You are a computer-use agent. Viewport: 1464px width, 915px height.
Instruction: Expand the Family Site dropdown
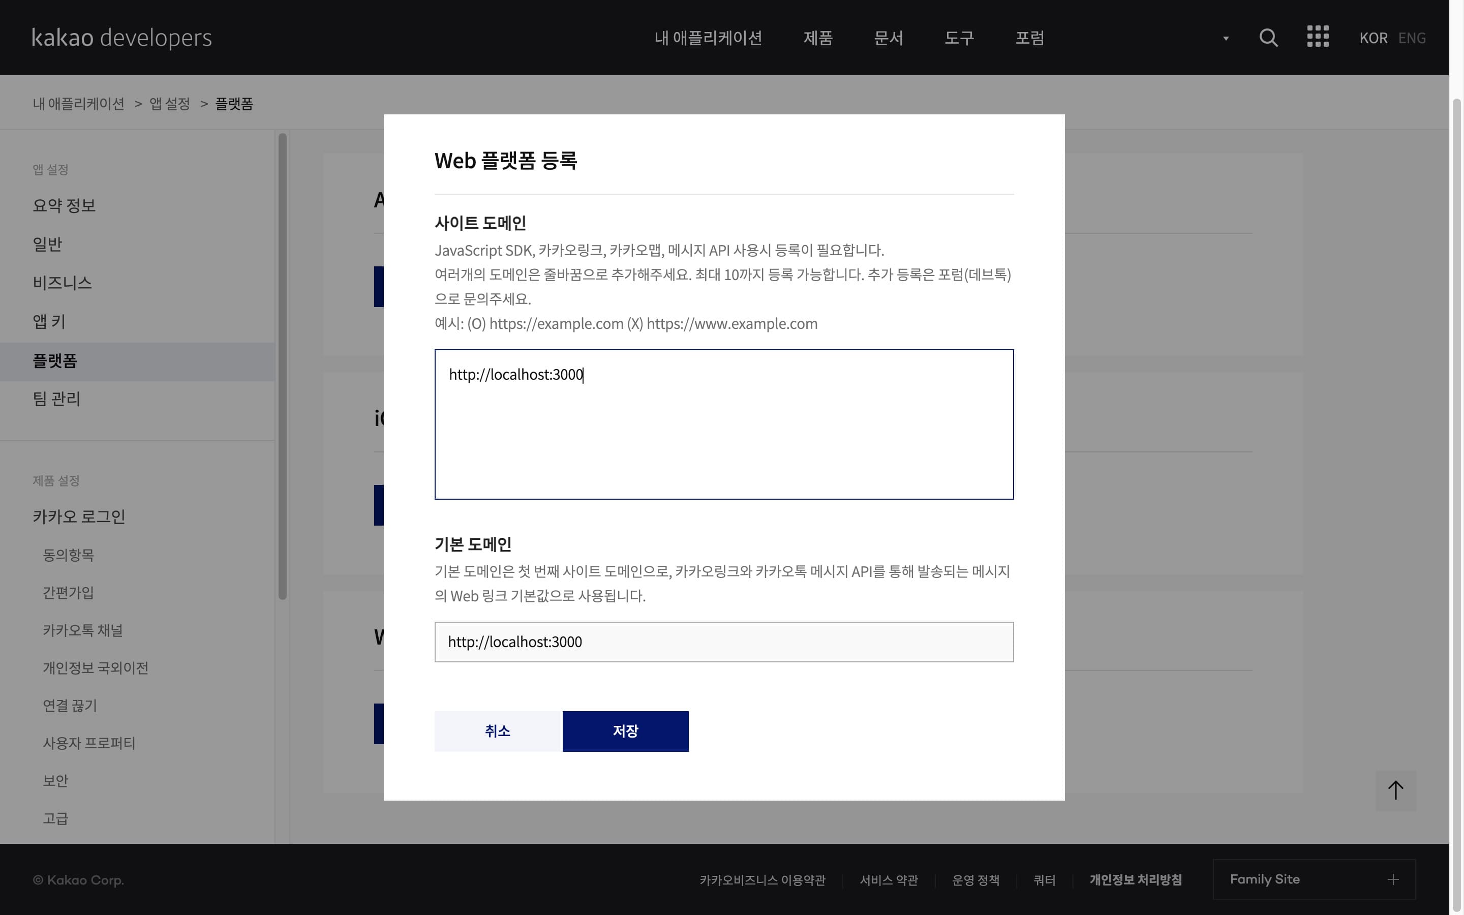tap(1314, 879)
